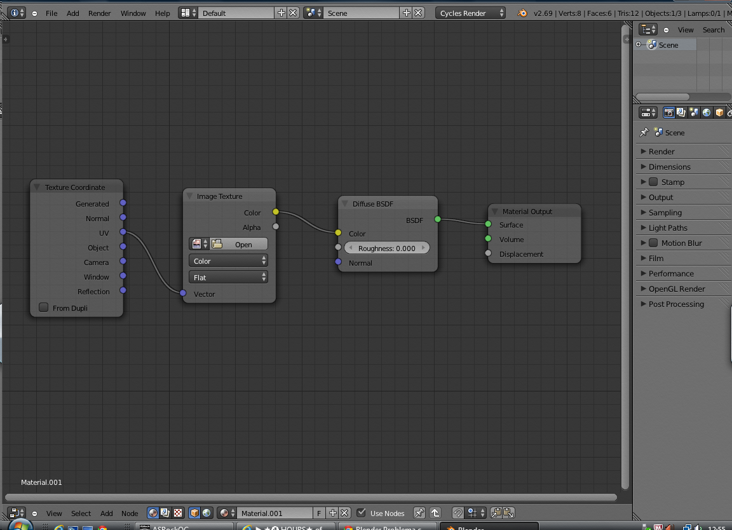Enable the Motion Blur checkbox
Viewport: 732px width, 530px height.
[653, 243]
